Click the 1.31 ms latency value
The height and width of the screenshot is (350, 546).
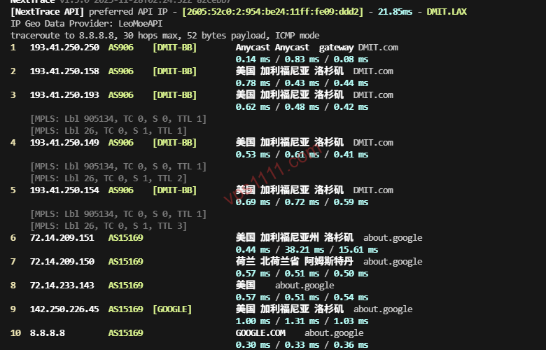pyautogui.click(x=302, y=321)
